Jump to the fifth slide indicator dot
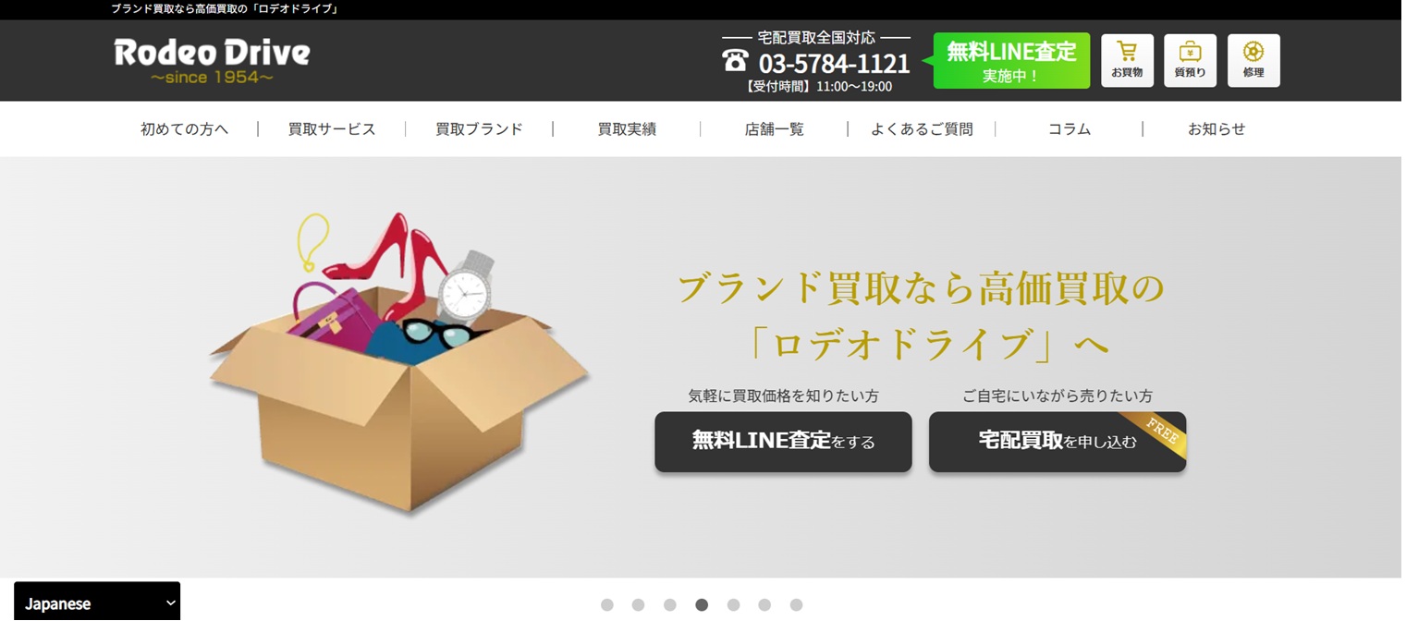 [734, 605]
